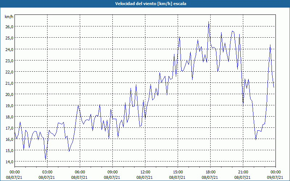Click the 21:00 time axis label

coord(243,172)
